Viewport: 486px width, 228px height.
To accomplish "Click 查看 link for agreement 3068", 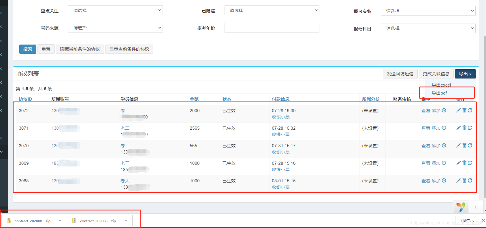I will click(x=426, y=181).
